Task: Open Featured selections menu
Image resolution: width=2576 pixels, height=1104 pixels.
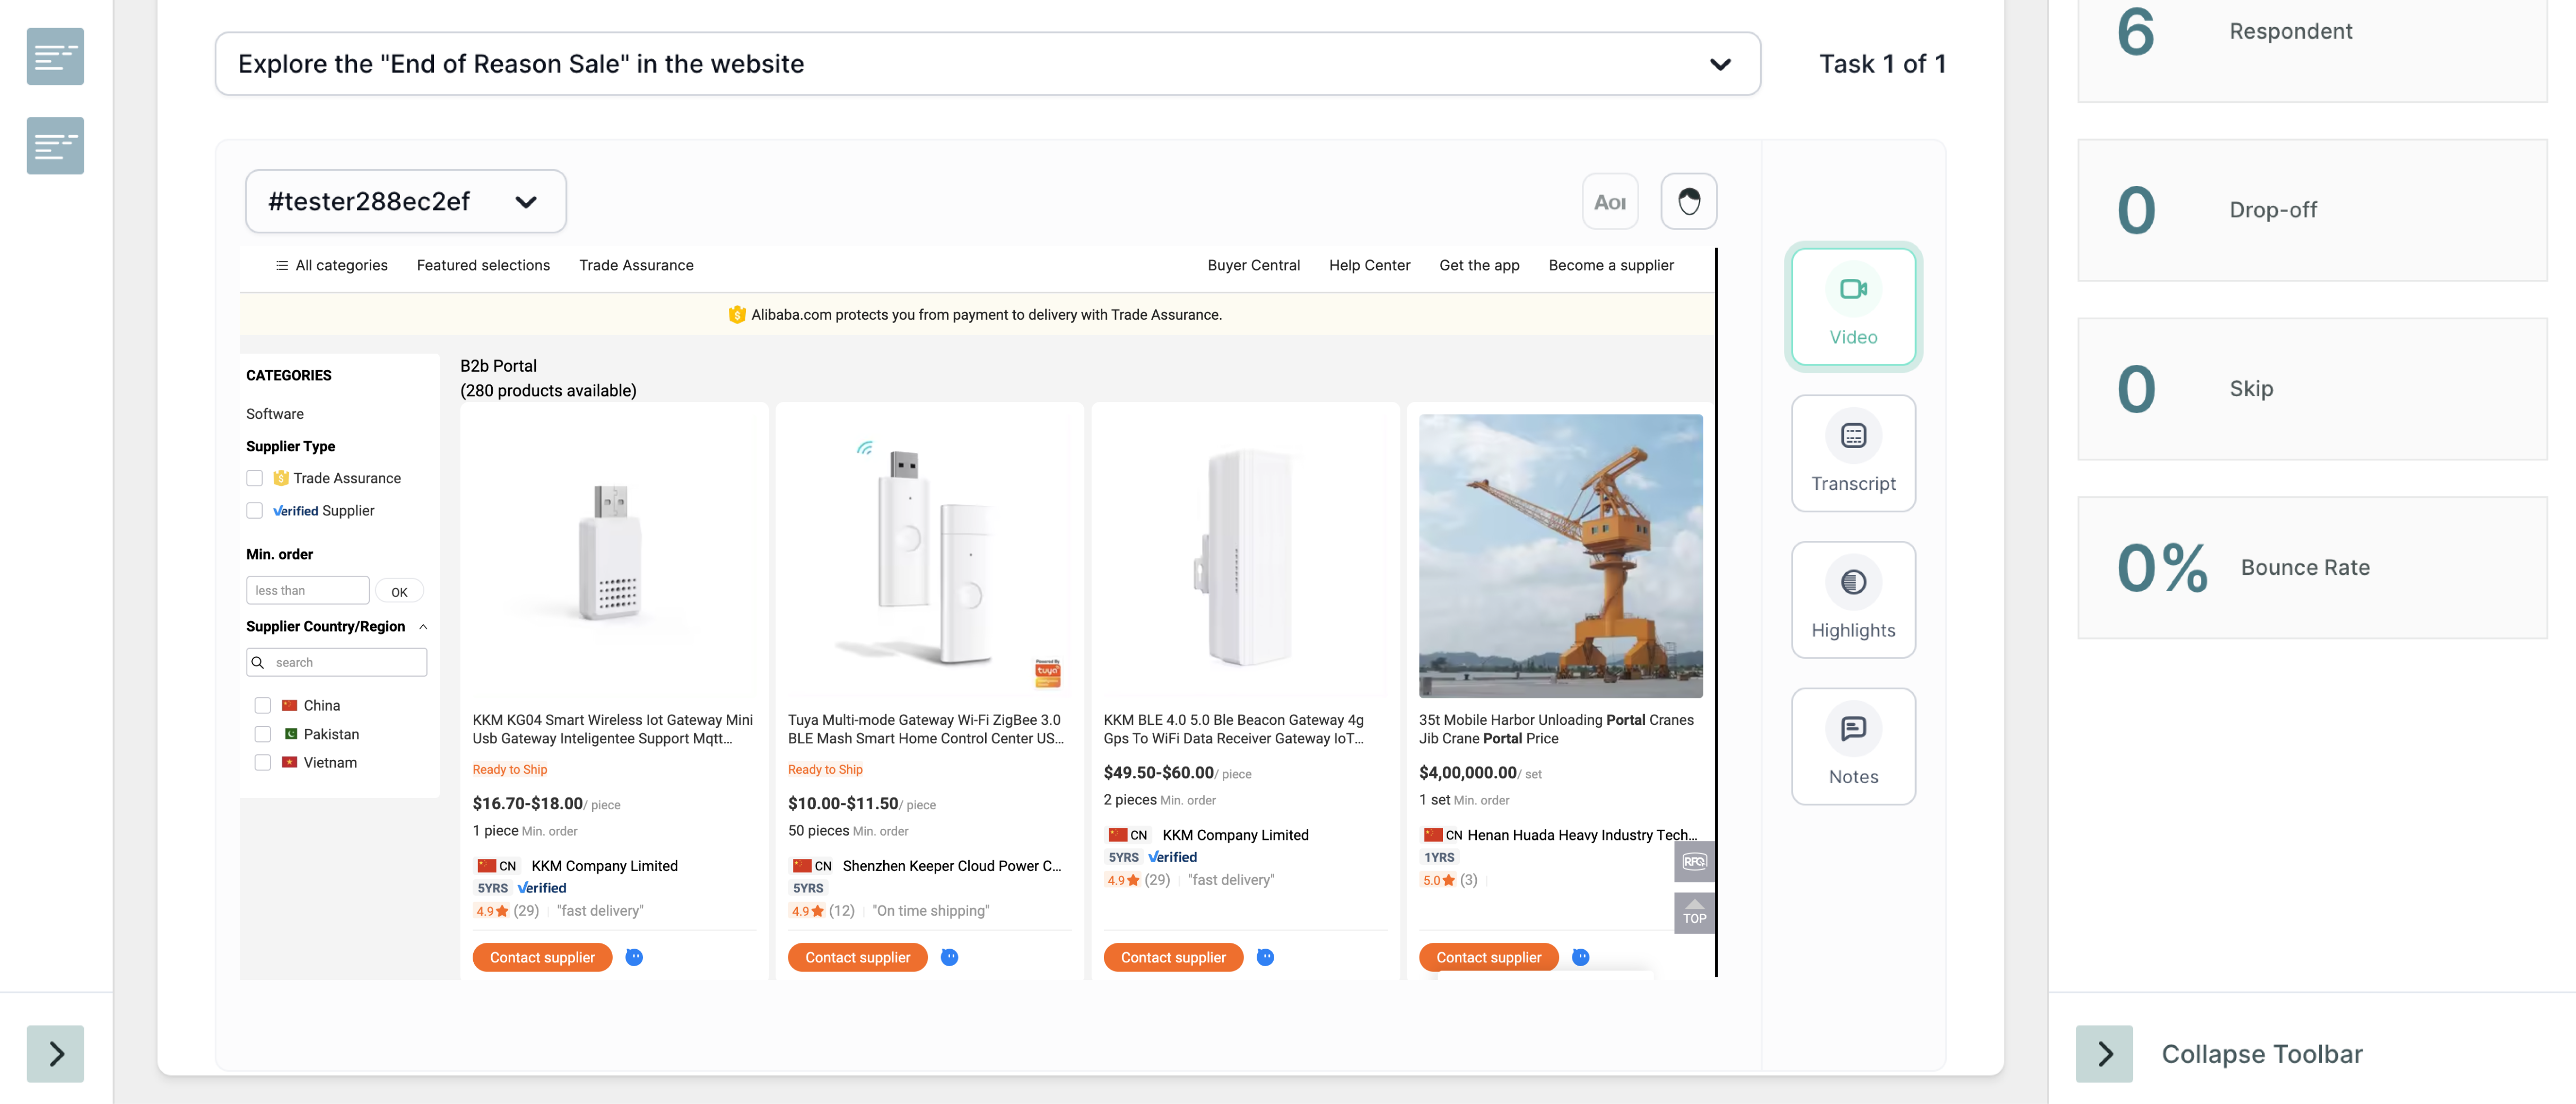Action: [483, 265]
